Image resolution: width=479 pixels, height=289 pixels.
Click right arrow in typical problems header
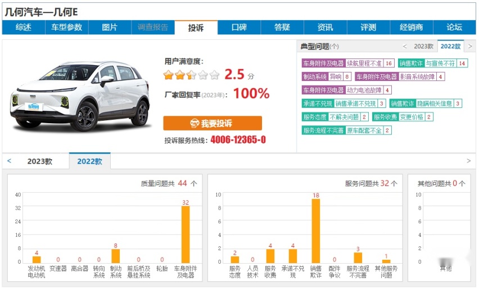pyautogui.click(x=470, y=47)
